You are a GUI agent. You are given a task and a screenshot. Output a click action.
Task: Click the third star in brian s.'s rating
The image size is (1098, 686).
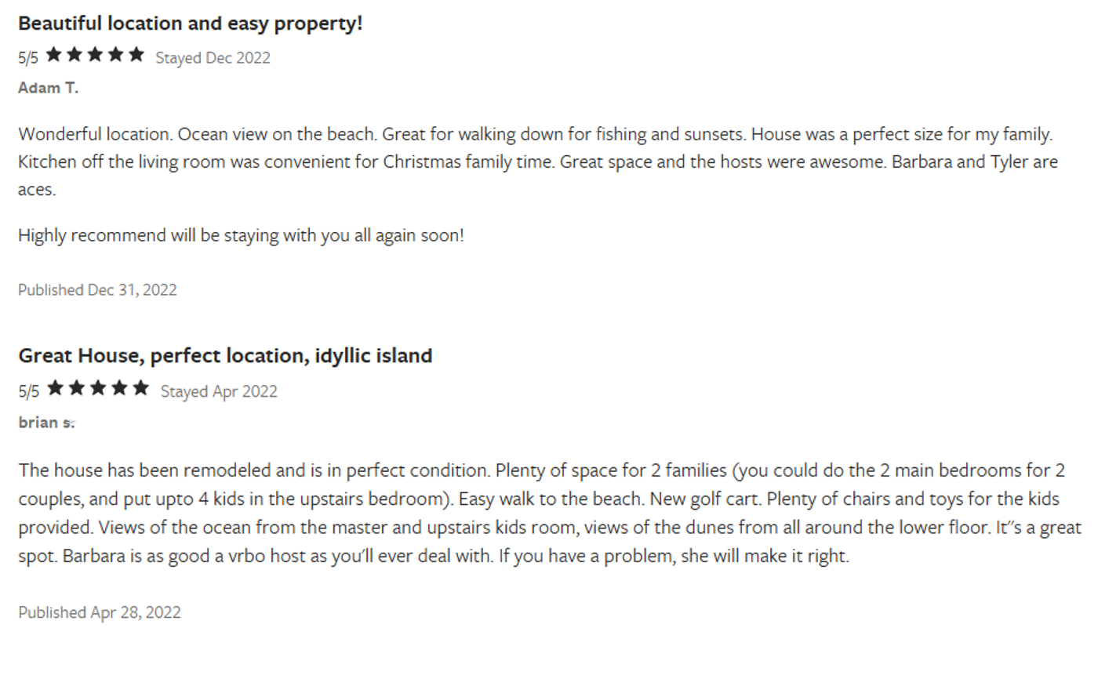[x=98, y=388]
